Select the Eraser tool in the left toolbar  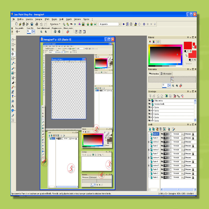pos(13,87)
